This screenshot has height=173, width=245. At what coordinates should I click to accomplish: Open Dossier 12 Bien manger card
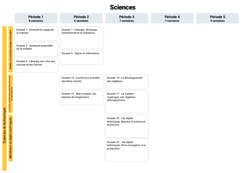coord(81,98)
